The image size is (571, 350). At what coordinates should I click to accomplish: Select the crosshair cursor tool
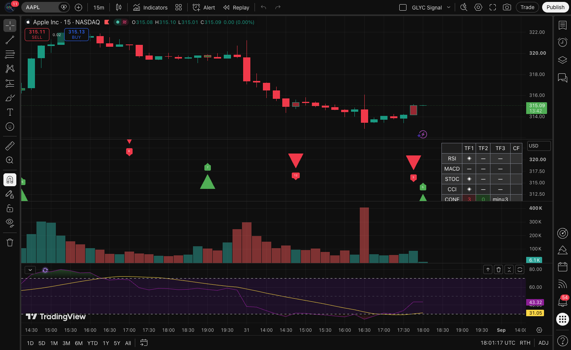10,25
